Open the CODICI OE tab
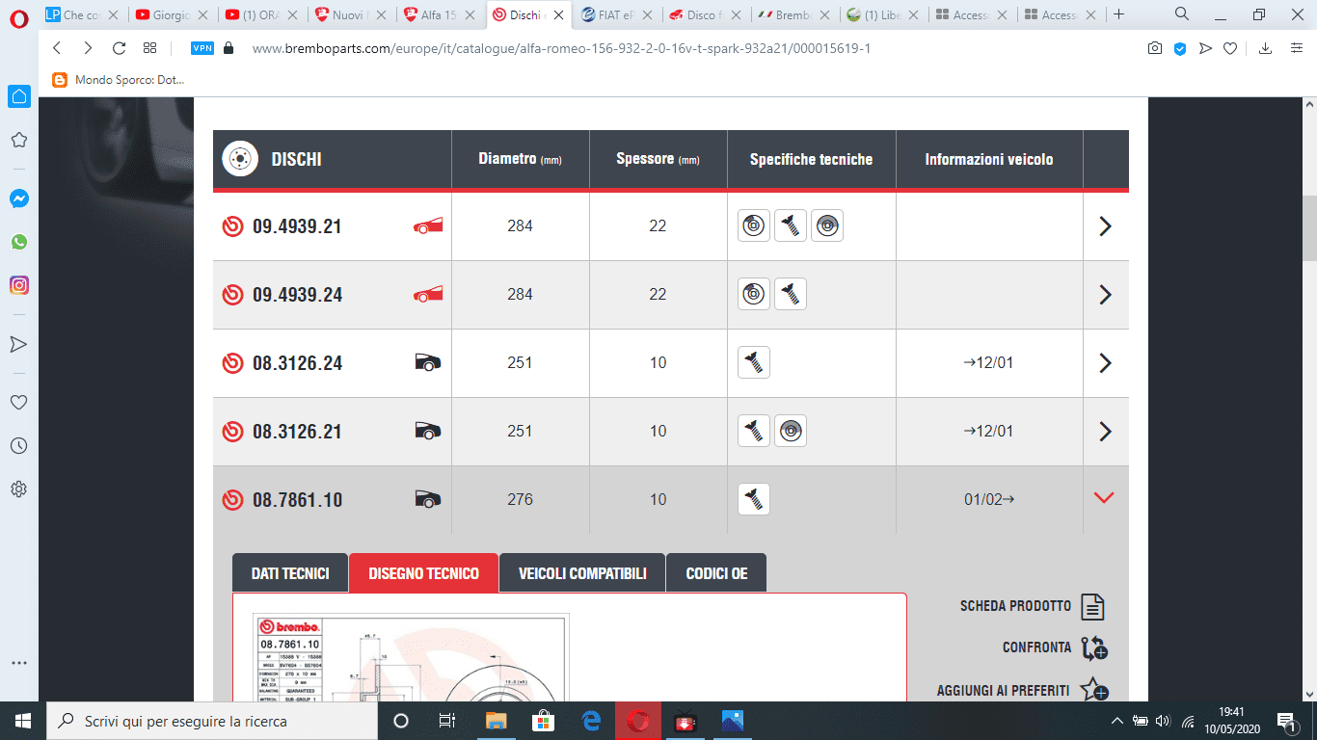The height and width of the screenshot is (740, 1317). (716, 573)
